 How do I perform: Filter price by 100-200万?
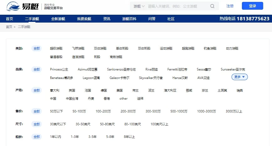click(x=103, y=111)
